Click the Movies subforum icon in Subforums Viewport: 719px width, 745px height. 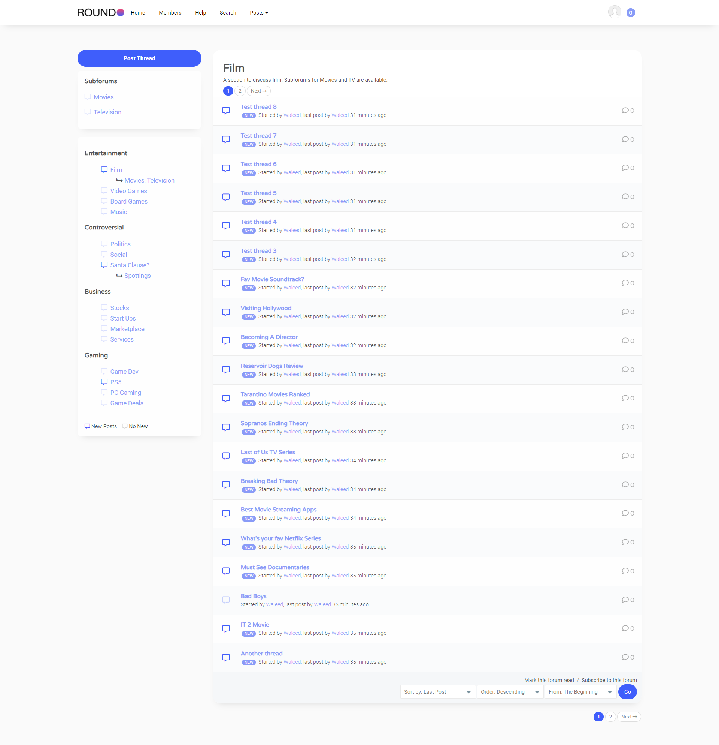(x=88, y=97)
